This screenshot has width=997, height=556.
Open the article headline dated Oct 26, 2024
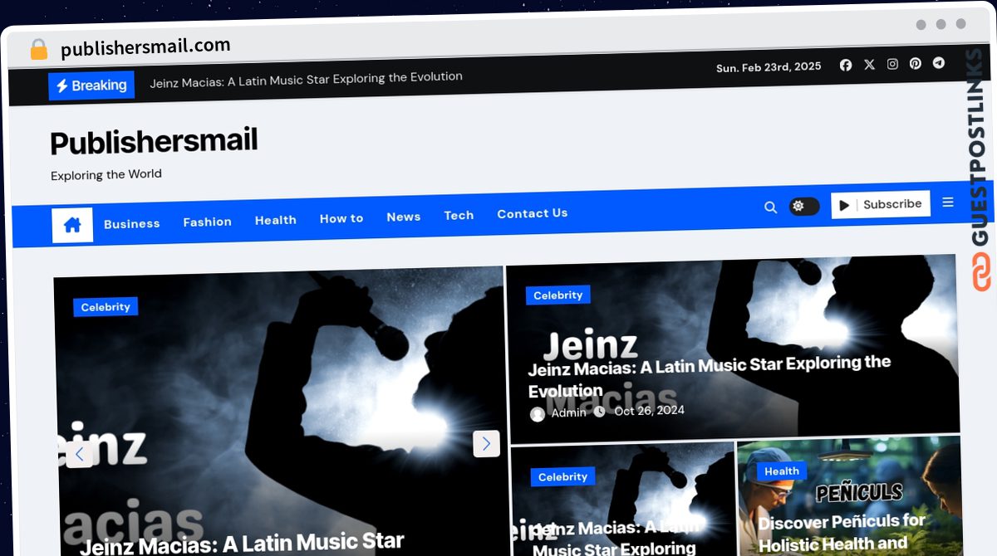click(710, 377)
